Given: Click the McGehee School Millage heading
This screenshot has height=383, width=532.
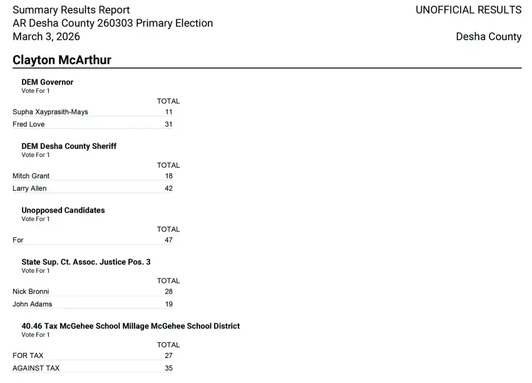Looking at the screenshot, I should pos(130,326).
